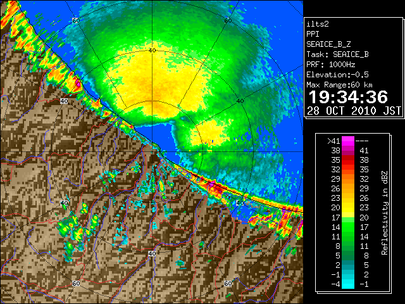The height and width of the screenshot is (304, 405).
Task: Select the --- legend entry
Action: click(362, 141)
